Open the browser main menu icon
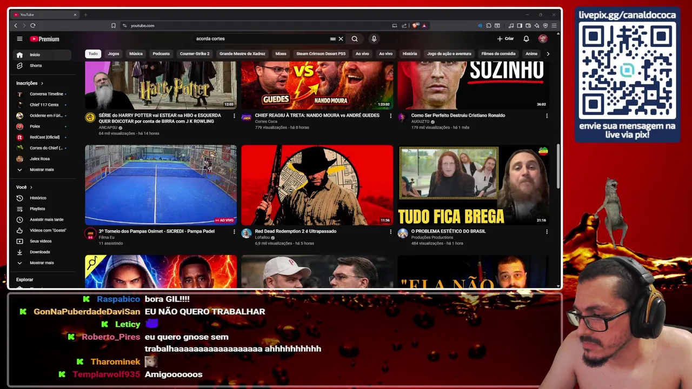This screenshot has height=389, width=692. click(x=554, y=25)
